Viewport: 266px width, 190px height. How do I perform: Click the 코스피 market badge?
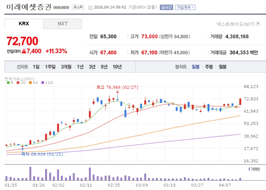click(x=78, y=7)
